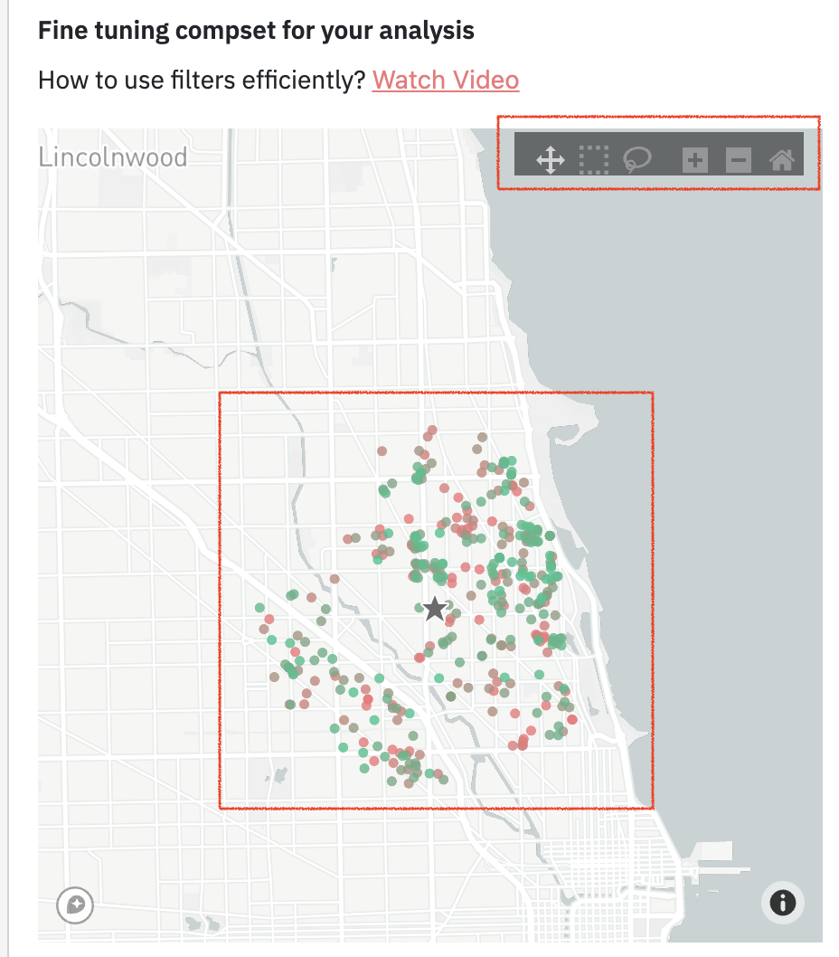Click the Lincolnwood map label
The height and width of the screenshot is (957, 839).
coord(113,156)
